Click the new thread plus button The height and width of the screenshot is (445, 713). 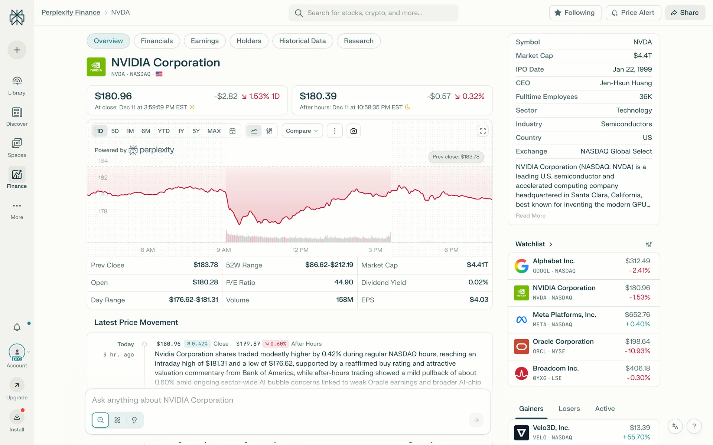tap(17, 50)
